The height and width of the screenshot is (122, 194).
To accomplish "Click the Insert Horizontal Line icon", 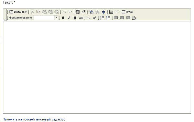I will pyautogui.click(x=117, y=12).
